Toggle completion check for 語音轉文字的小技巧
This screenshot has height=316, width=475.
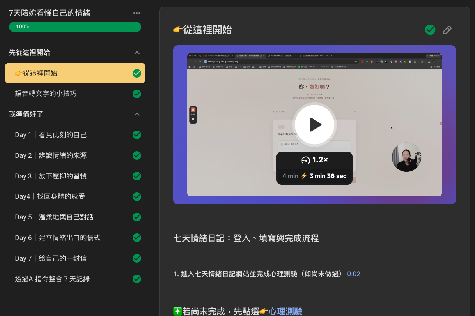[x=137, y=94]
